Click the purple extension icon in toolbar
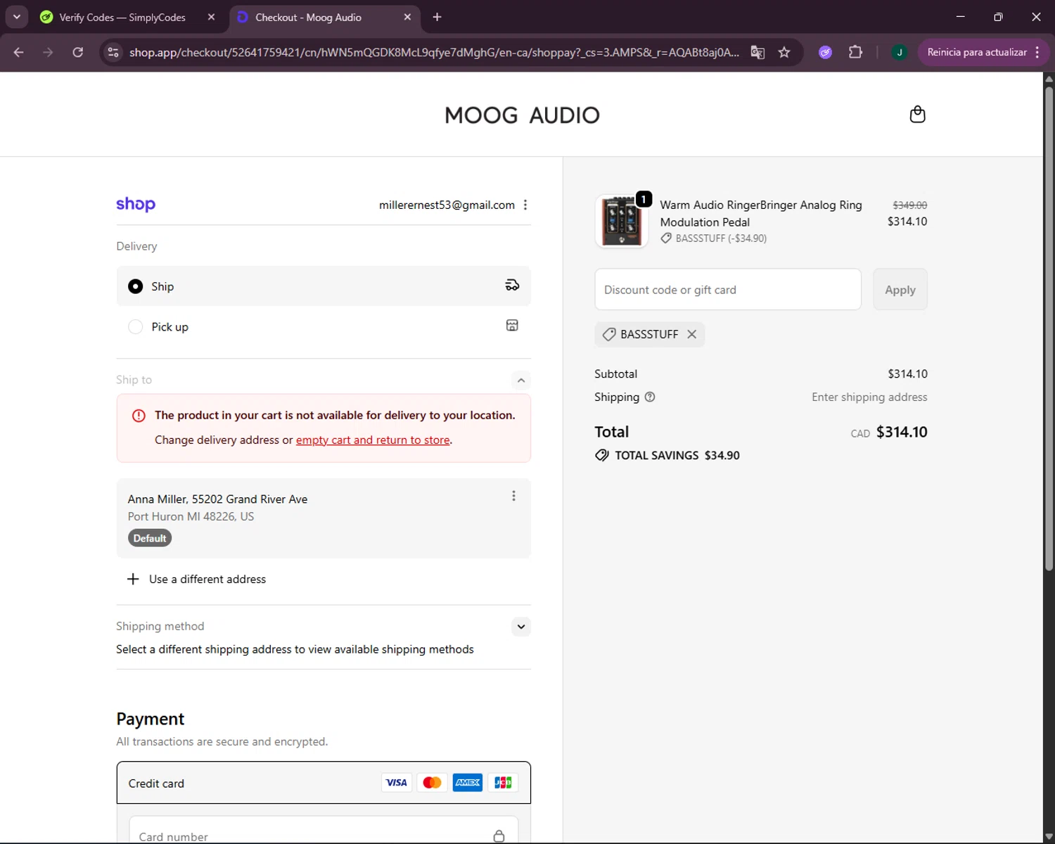This screenshot has width=1055, height=844. tap(826, 52)
